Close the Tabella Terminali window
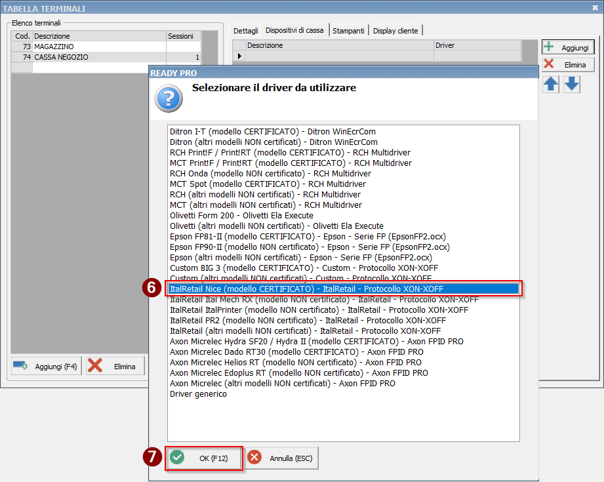Image resolution: width=604 pixels, height=482 pixels. click(594, 8)
